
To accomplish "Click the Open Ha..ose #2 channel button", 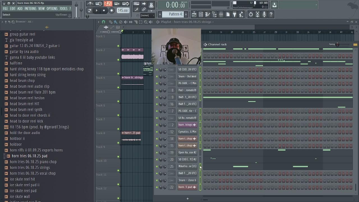I will pos(187,152).
